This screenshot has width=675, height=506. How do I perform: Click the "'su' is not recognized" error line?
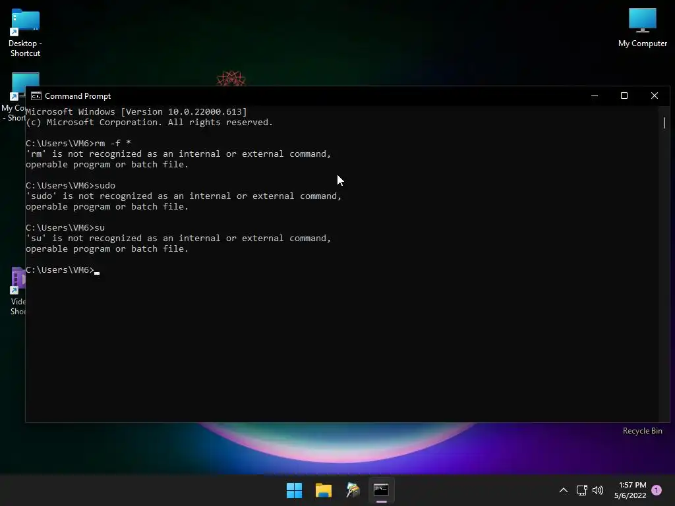point(178,239)
